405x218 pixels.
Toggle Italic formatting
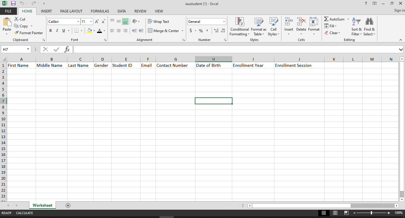tap(57, 31)
